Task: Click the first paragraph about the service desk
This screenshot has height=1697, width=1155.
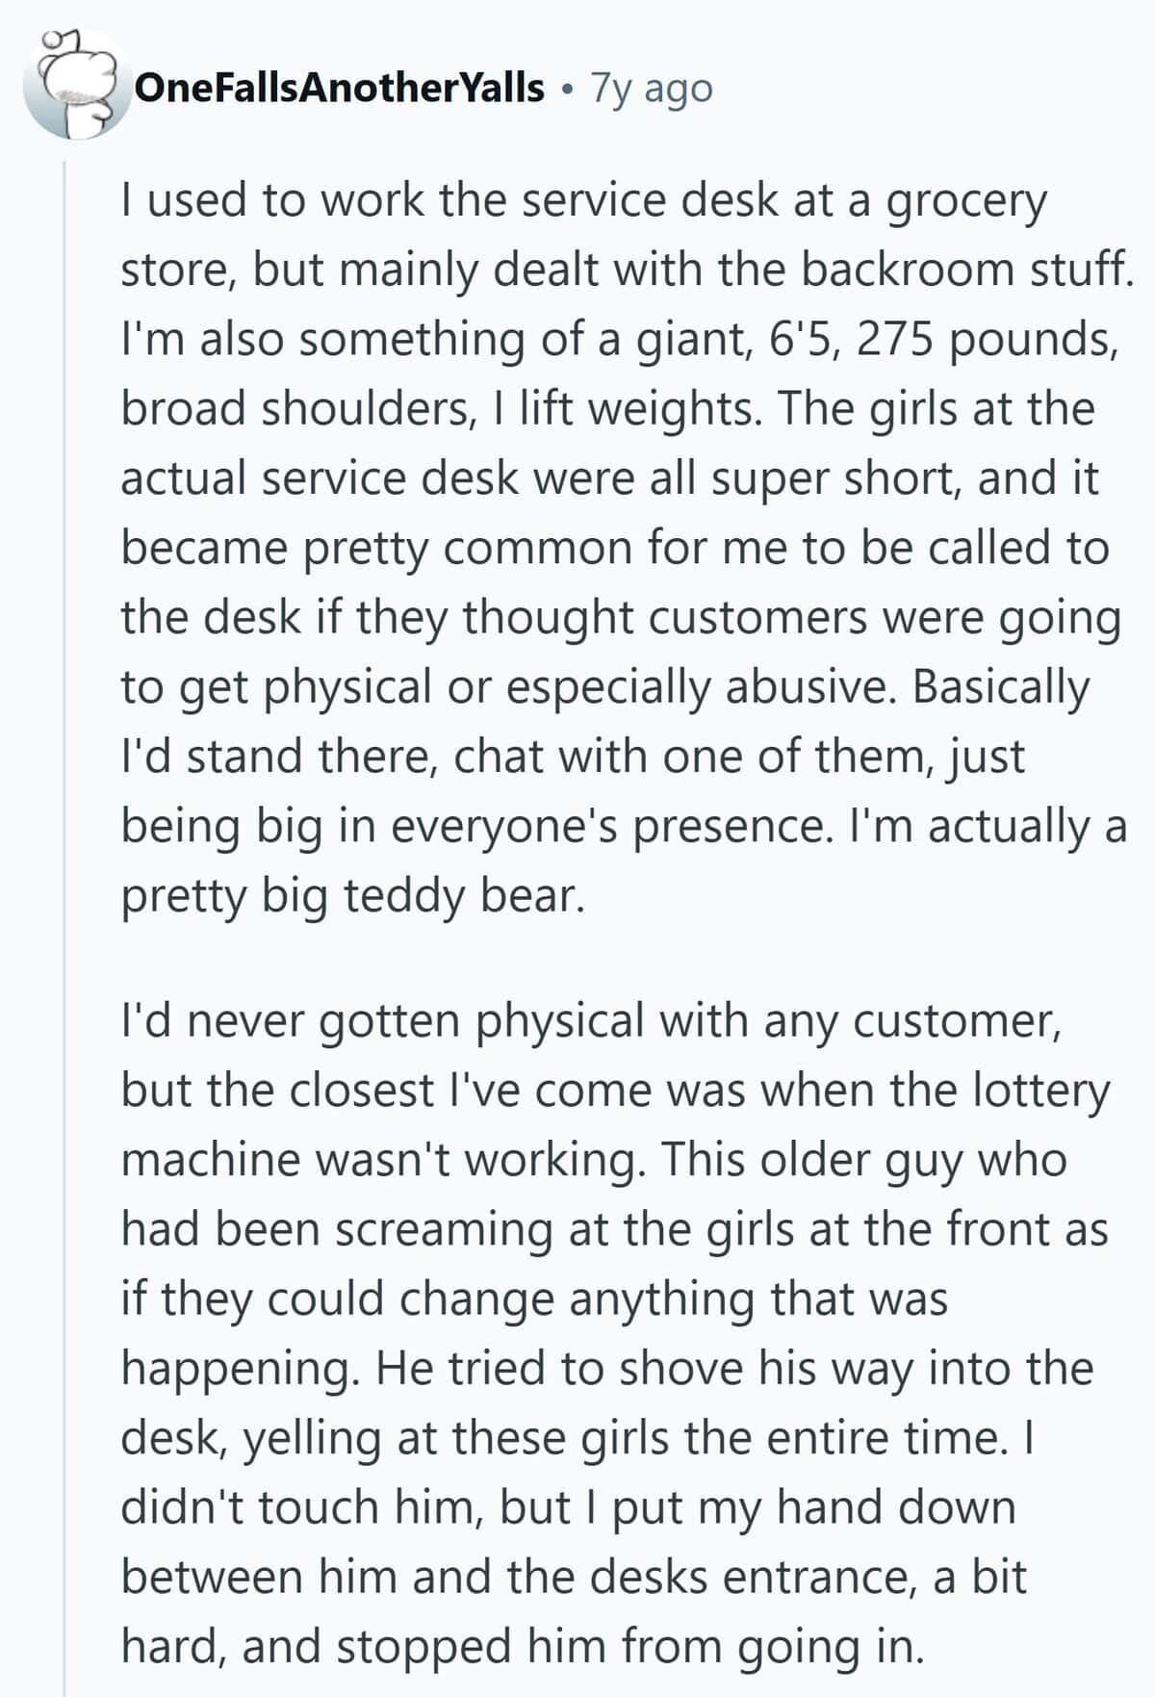Action: click(x=624, y=548)
